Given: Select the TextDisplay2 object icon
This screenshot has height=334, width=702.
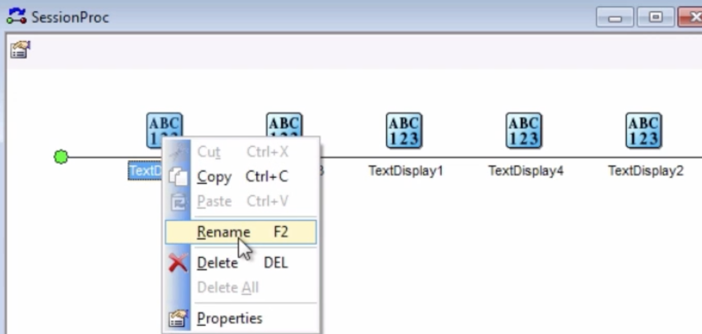Looking at the screenshot, I should click(x=644, y=131).
